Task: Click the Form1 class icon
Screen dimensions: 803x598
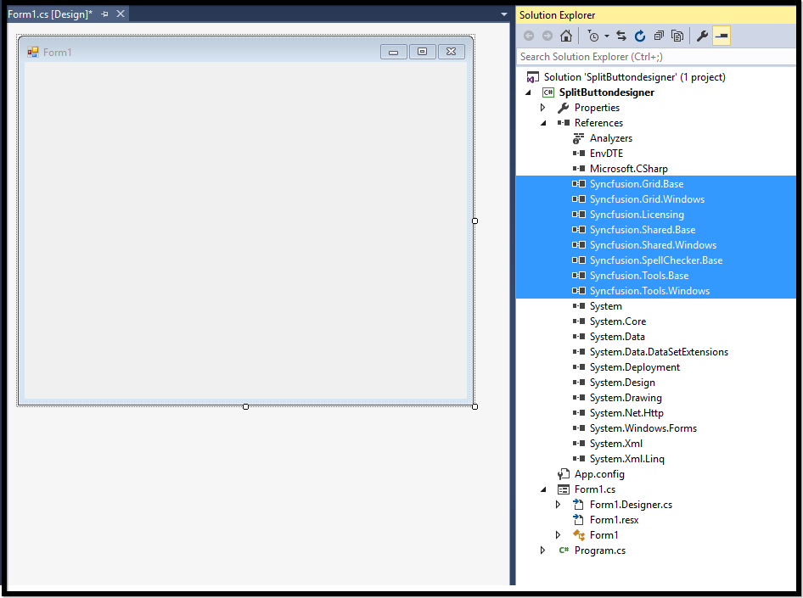Action: 579,535
